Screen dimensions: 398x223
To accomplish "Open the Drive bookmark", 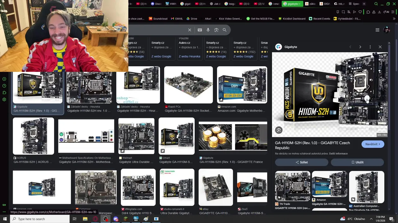I will pyautogui.click(x=192, y=19).
